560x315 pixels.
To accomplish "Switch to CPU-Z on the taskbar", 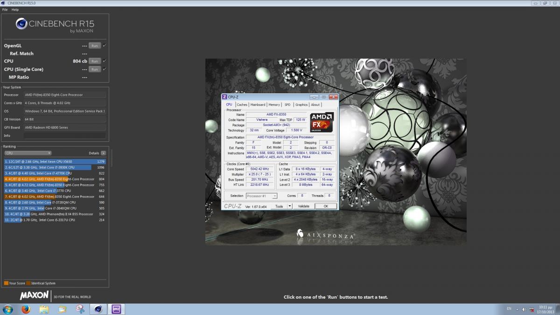I will click(116, 309).
